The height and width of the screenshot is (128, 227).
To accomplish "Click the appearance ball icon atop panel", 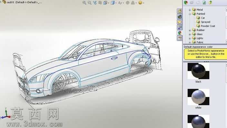I will coord(186,3).
